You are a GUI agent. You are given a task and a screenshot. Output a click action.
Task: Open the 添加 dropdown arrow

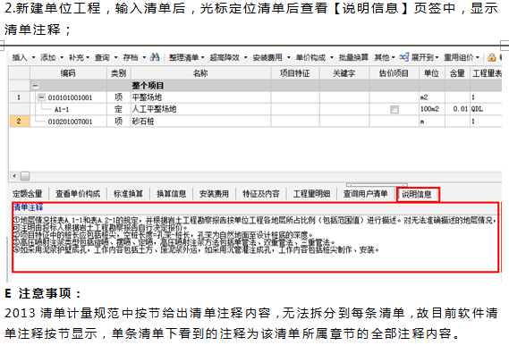pyautogui.click(x=62, y=58)
